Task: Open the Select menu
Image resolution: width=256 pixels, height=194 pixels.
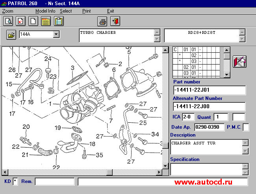Action: pyautogui.click(x=66, y=11)
